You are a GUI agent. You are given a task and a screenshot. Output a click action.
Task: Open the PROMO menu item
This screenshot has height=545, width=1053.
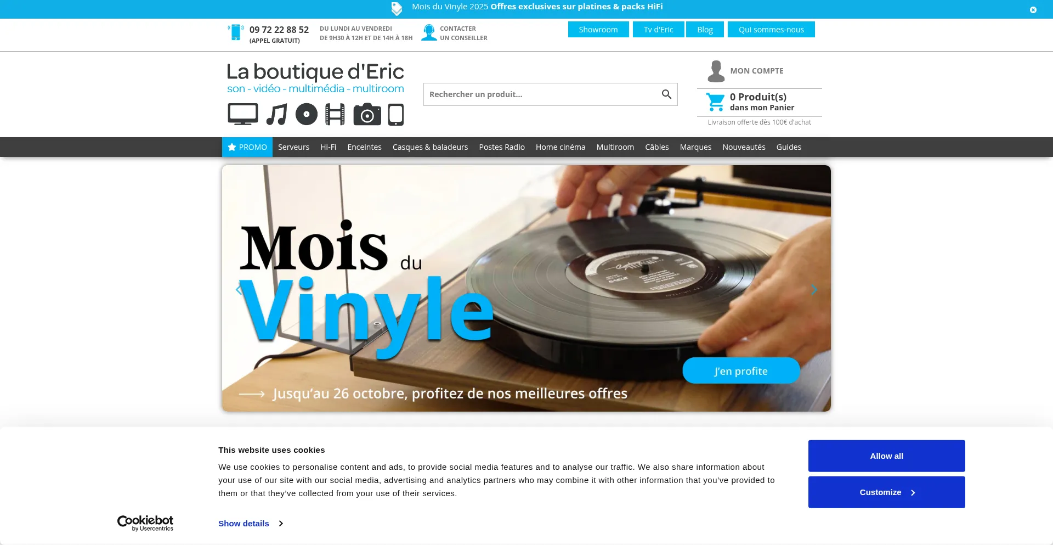[x=247, y=147]
